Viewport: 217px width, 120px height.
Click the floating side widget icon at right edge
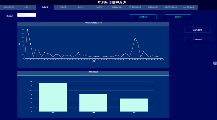pyautogui.click(x=215, y=63)
